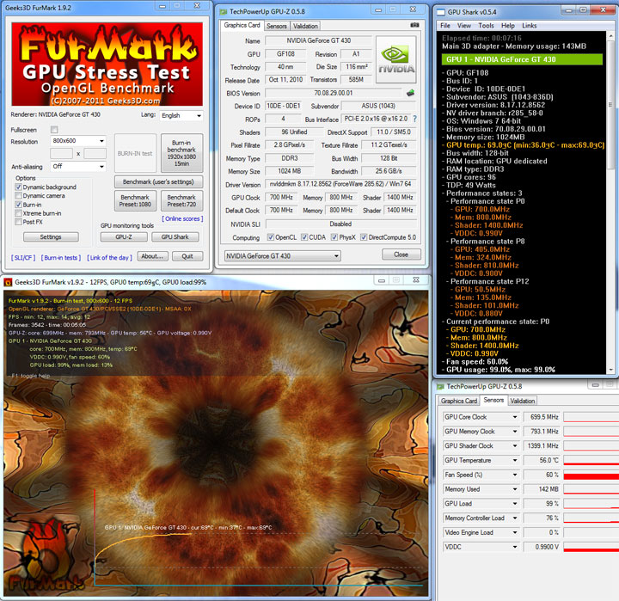This screenshot has width=619, height=601.
Task: Open the Link of the day
Action: pos(110,257)
